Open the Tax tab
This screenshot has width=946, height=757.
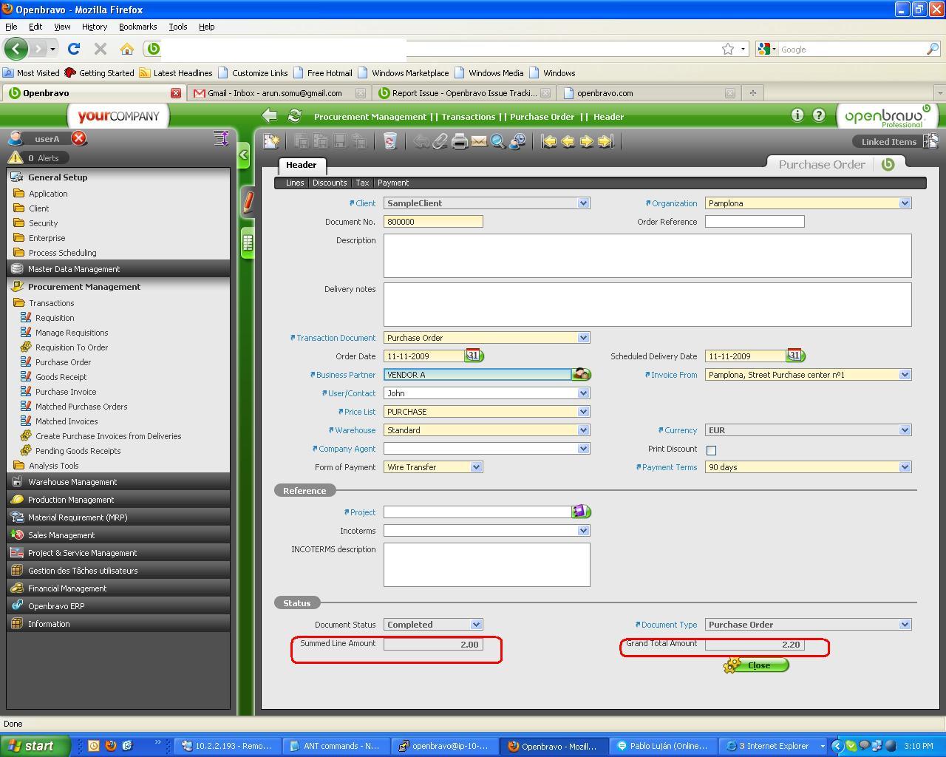pos(362,183)
